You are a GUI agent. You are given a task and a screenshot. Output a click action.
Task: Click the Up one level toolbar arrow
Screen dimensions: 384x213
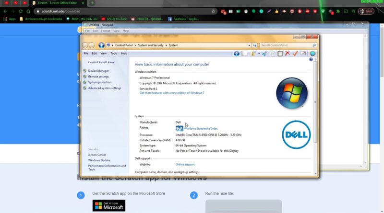(x=236, y=54)
